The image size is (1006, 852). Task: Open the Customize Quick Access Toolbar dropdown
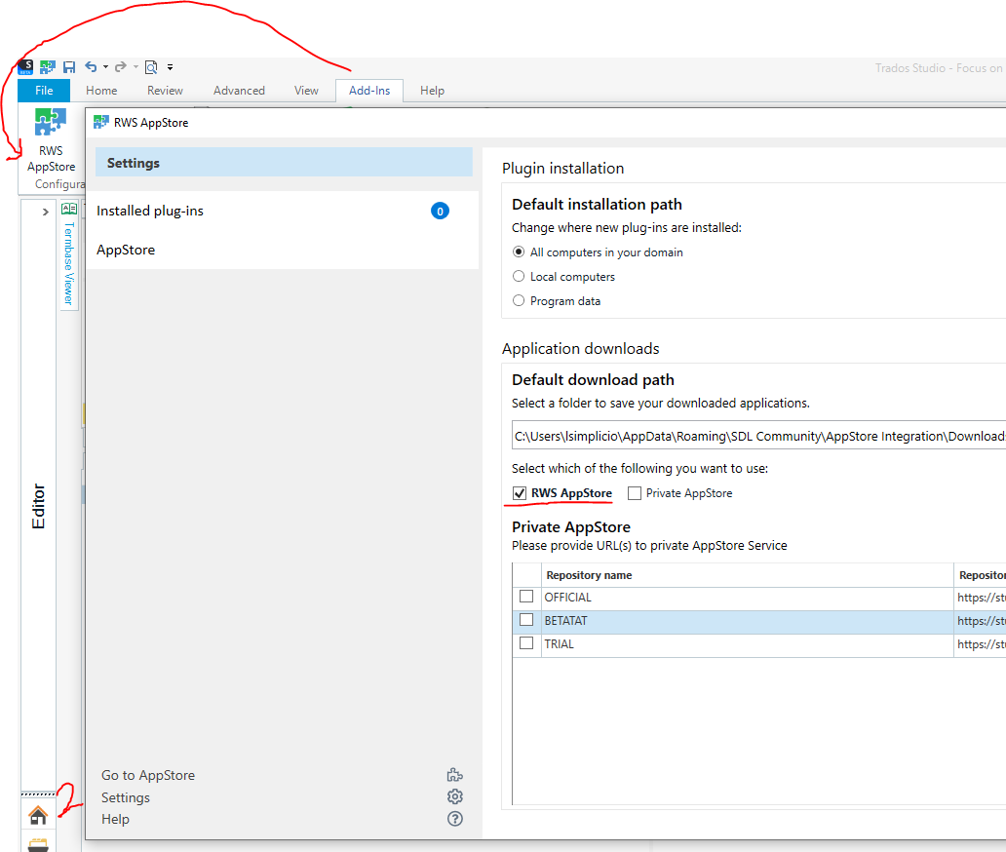pyautogui.click(x=170, y=66)
